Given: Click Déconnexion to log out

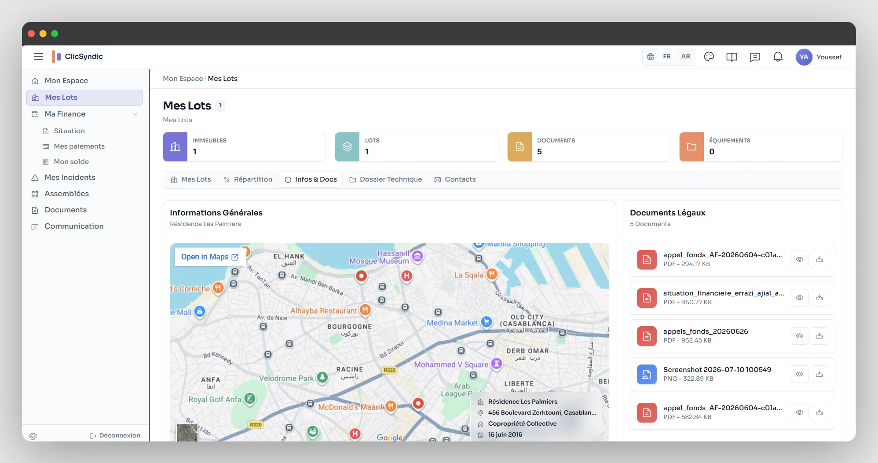Looking at the screenshot, I should point(115,436).
